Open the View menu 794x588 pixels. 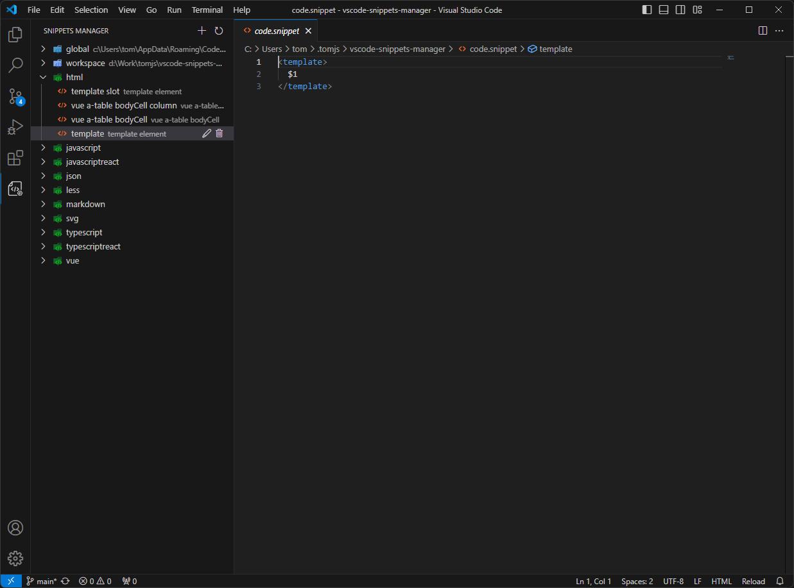coord(127,10)
